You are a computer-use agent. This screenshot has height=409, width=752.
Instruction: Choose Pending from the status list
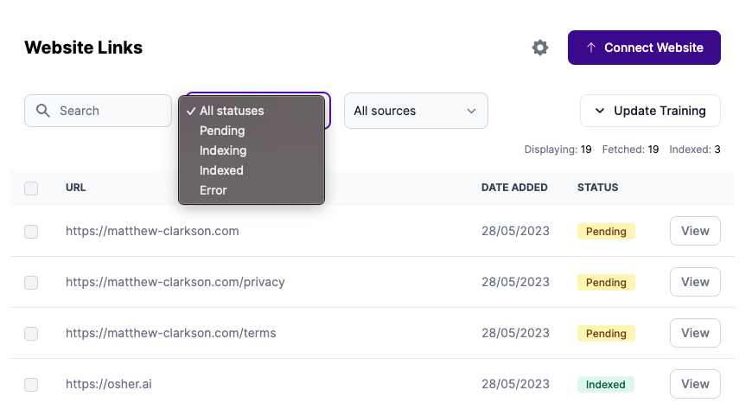[252, 131]
